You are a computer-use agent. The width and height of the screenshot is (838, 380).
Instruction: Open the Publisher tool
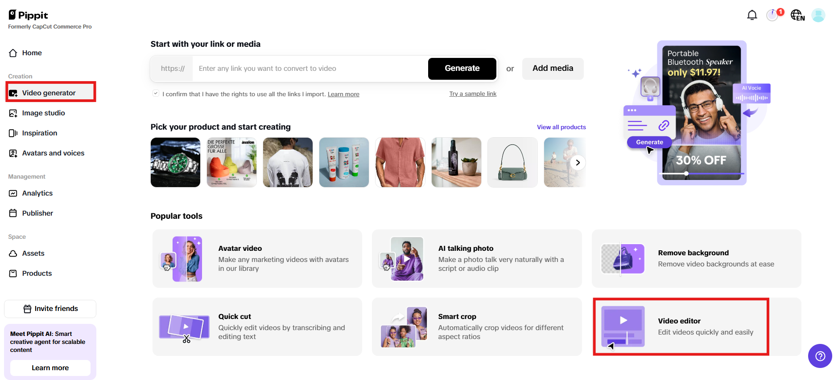37,213
